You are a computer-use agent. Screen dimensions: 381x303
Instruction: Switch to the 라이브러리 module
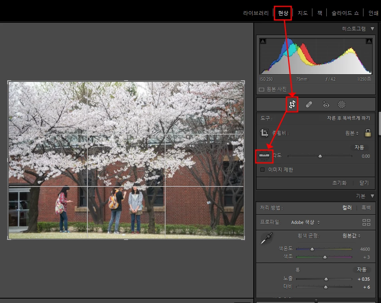[256, 13]
